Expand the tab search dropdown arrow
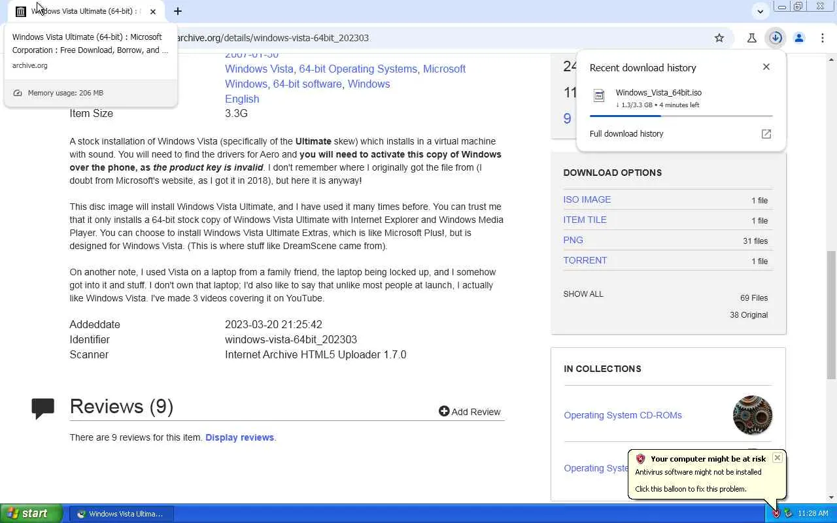The image size is (837, 523). coord(760,11)
